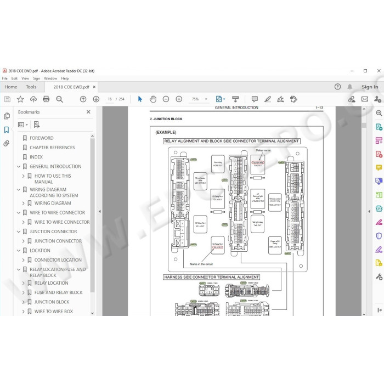384x384 pixels.
Task: Open More Tools wrench icon
Action: (x=379, y=276)
